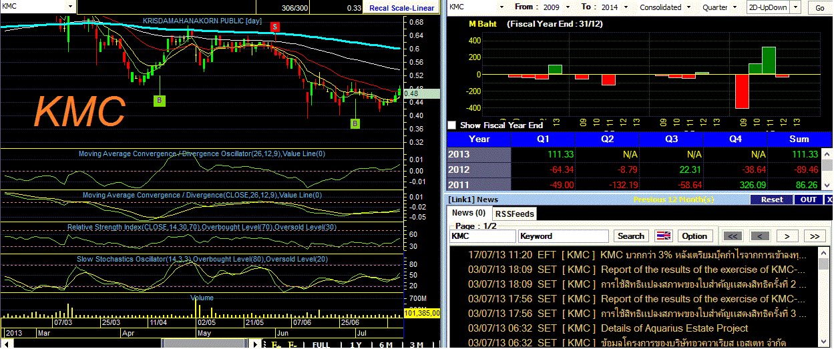834x349 pixels.
Task: Open the chart symbol KMC dropdown
Action: (x=71, y=6)
